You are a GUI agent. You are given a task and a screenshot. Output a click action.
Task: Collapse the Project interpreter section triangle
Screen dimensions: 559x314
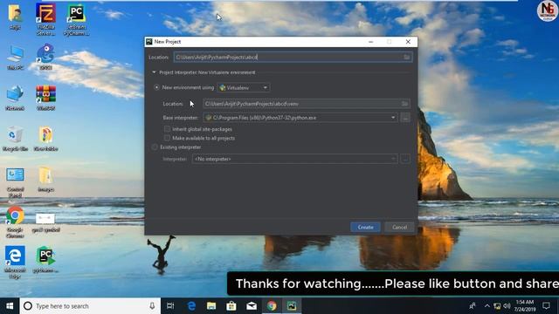point(154,72)
